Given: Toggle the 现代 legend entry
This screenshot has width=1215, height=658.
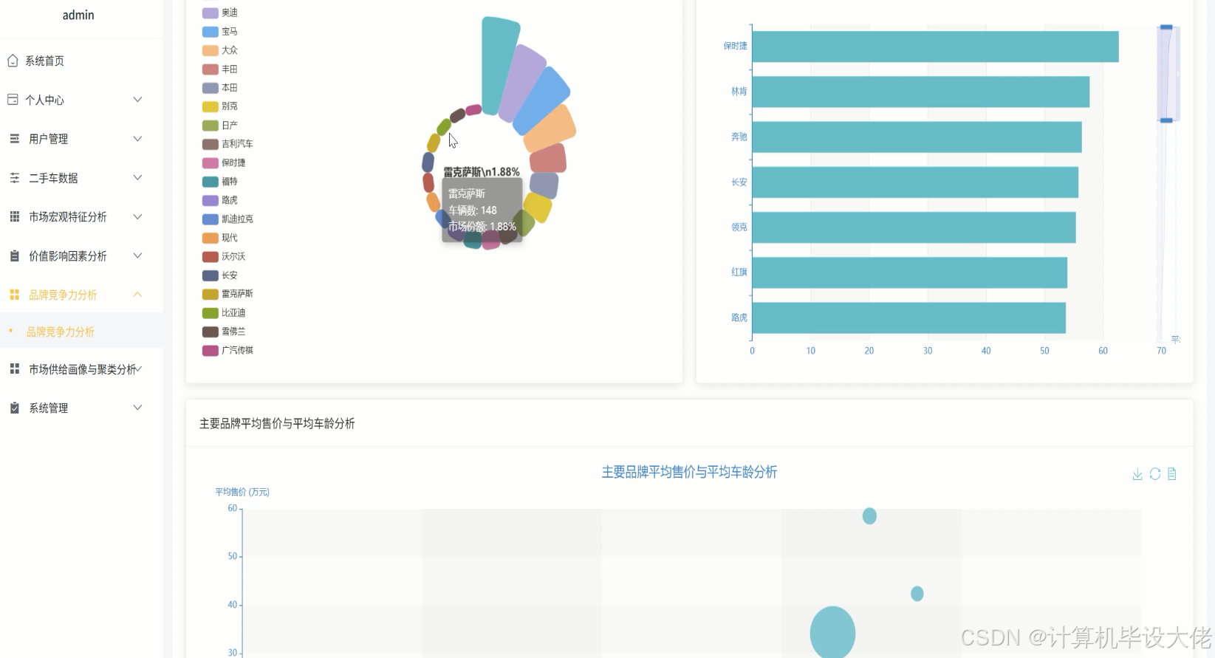Looking at the screenshot, I should coord(220,238).
